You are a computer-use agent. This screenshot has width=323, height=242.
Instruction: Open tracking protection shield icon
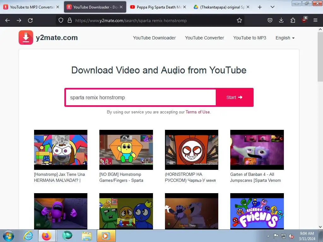(x=61, y=20)
